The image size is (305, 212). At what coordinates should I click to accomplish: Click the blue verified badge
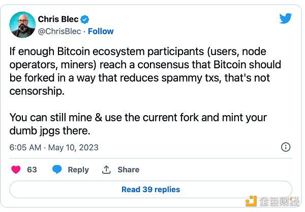coord(85,20)
